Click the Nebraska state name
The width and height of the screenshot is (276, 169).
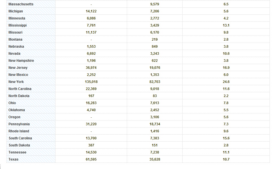(x=16, y=47)
